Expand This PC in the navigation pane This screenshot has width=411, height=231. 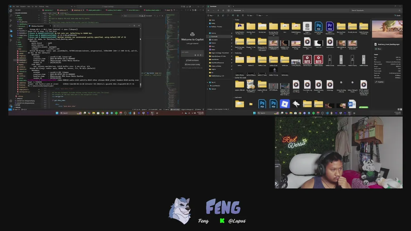[207, 82]
